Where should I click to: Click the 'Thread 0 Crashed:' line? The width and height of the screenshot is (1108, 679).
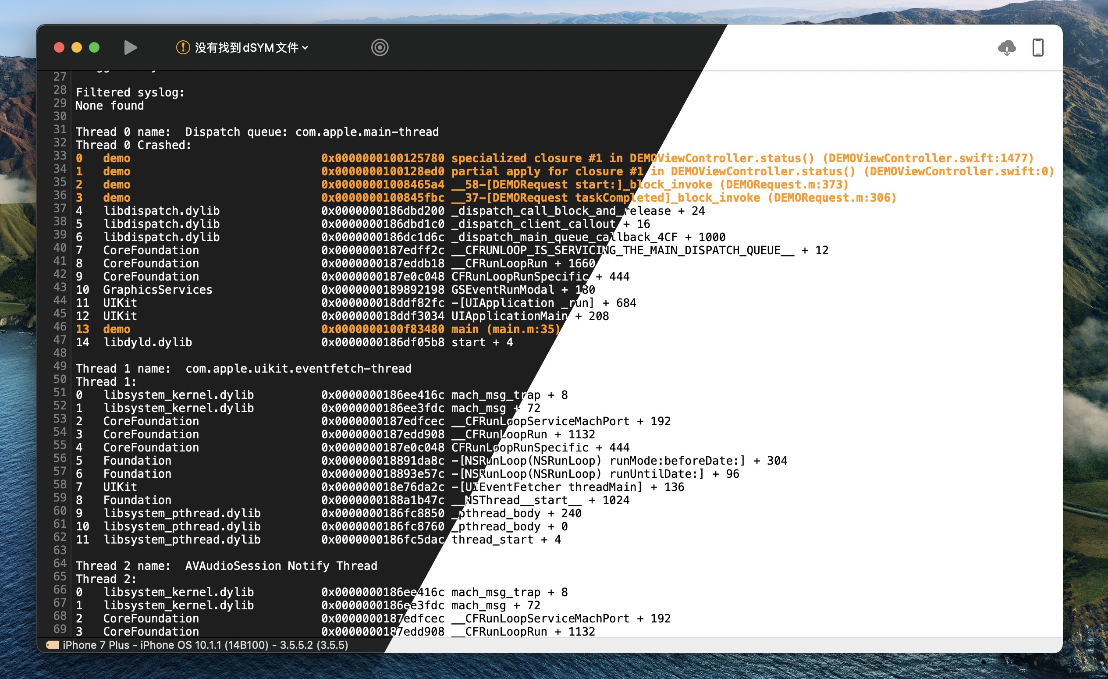coord(134,145)
